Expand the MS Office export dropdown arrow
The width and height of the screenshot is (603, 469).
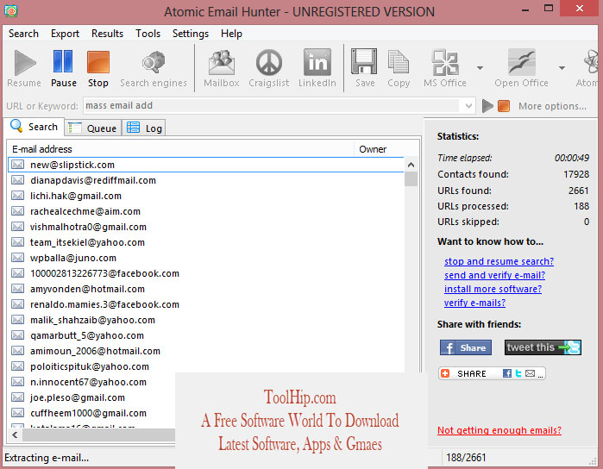pos(480,68)
